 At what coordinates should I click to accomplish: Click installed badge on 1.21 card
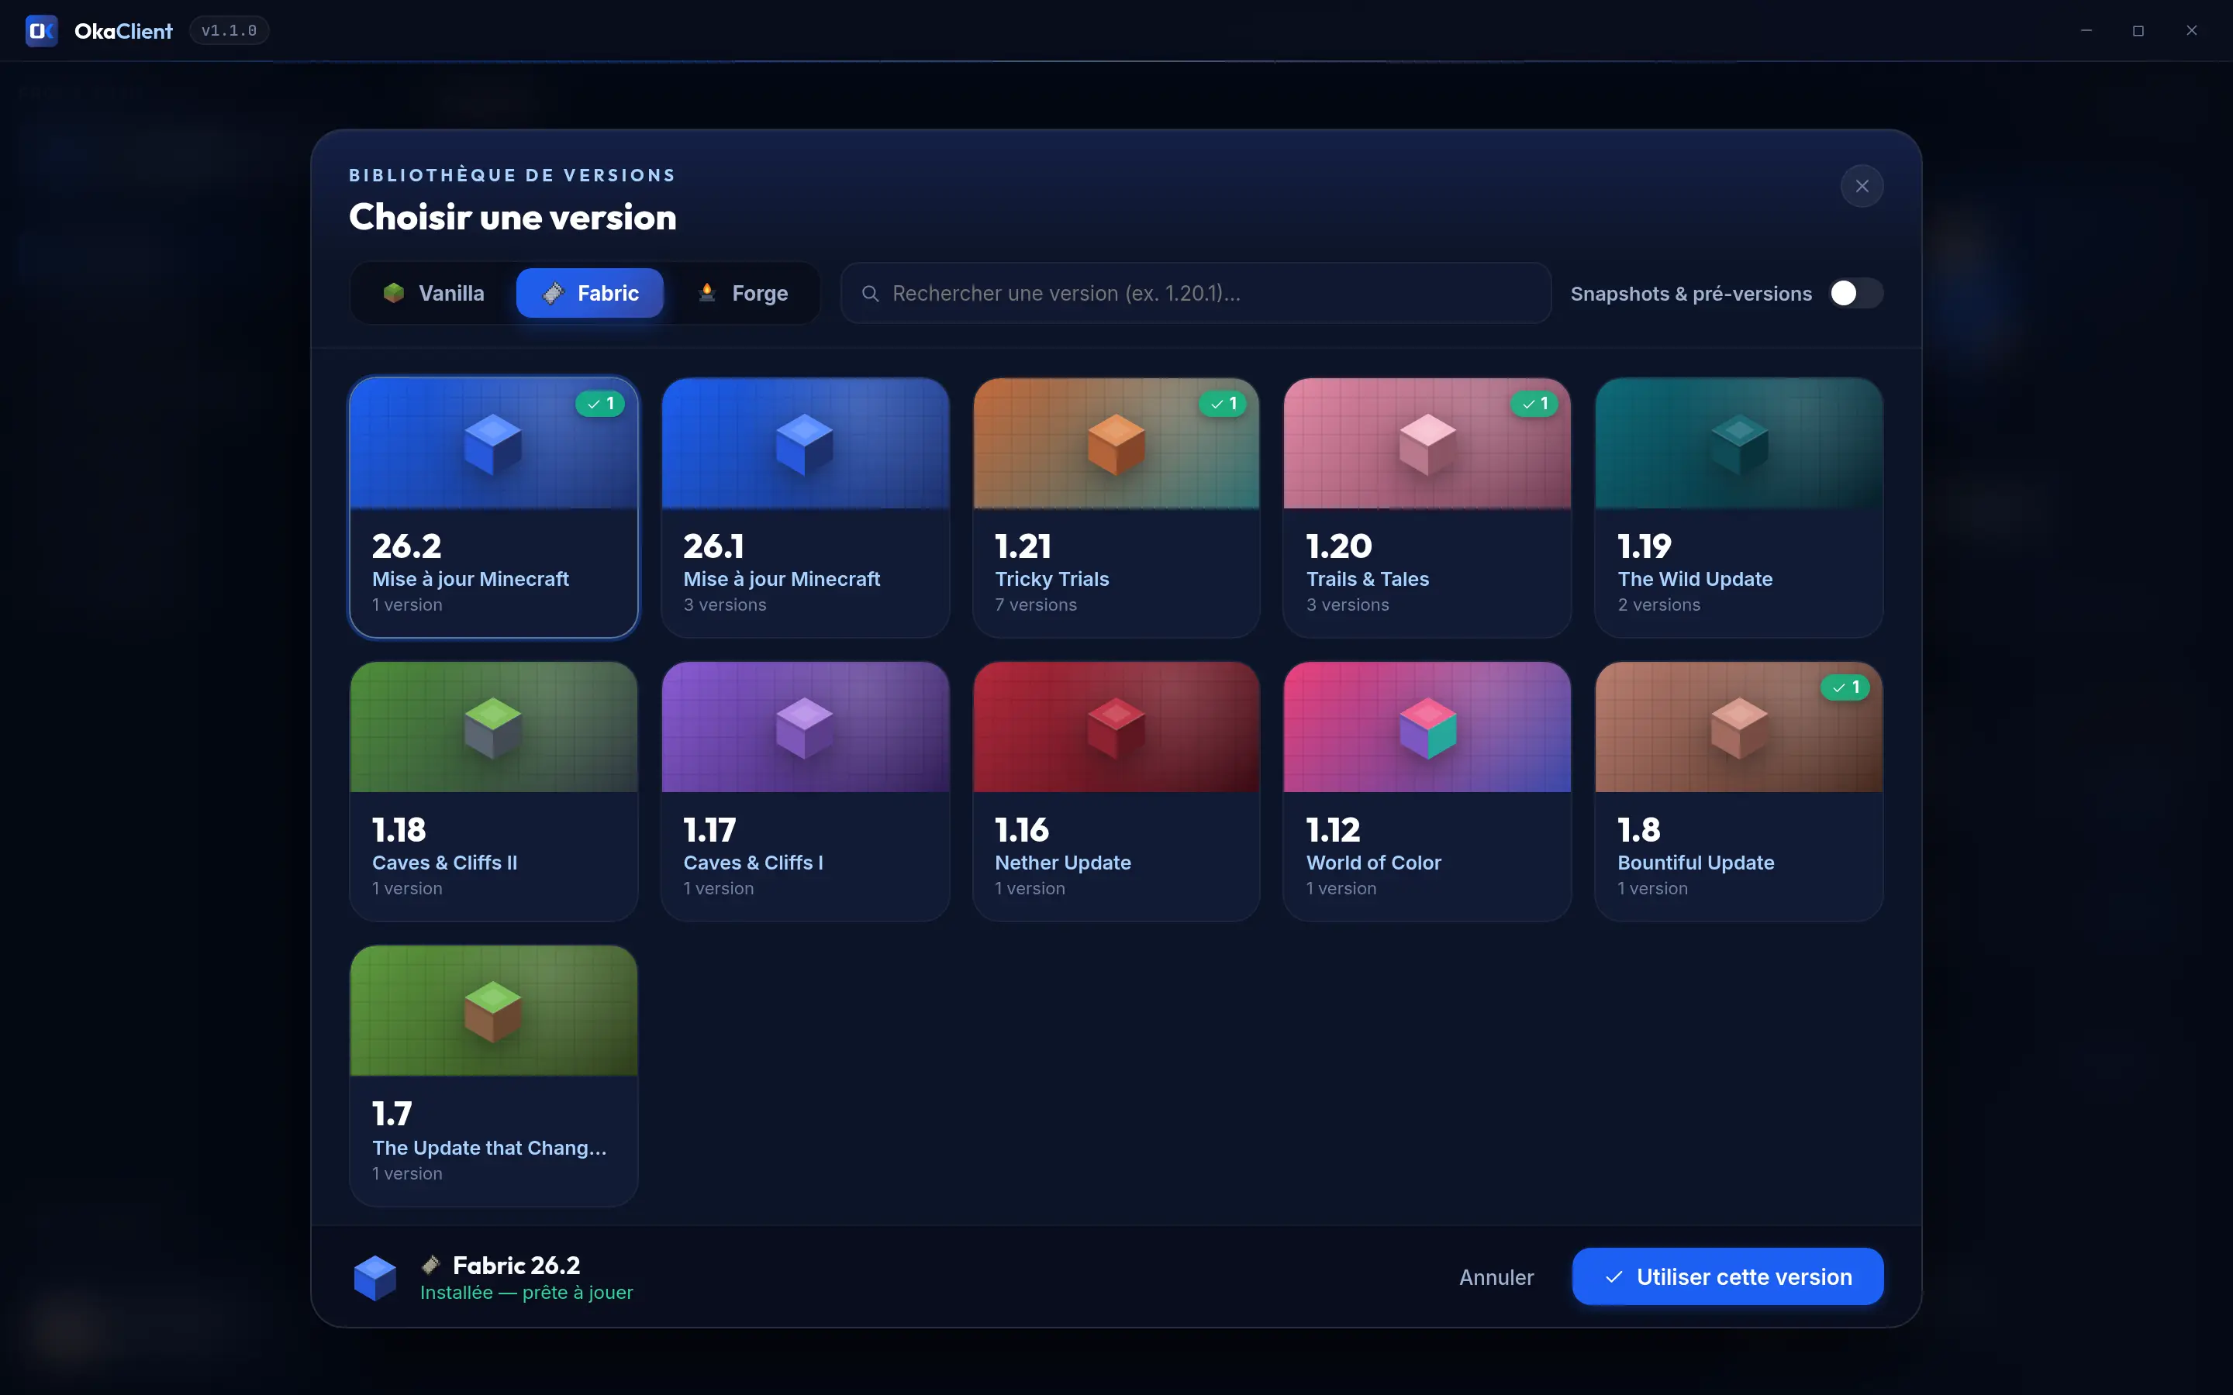[1223, 403]
